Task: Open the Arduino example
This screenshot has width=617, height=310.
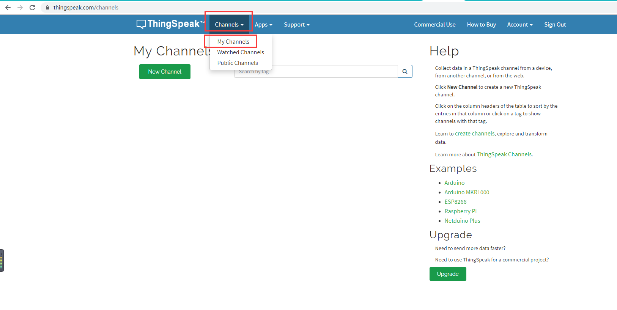Action: pos(455,183)
